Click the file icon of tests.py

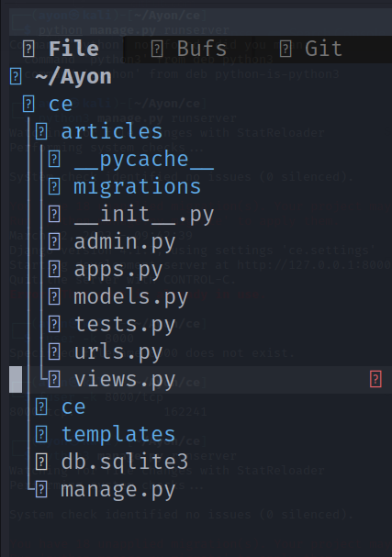click(54, 324)
